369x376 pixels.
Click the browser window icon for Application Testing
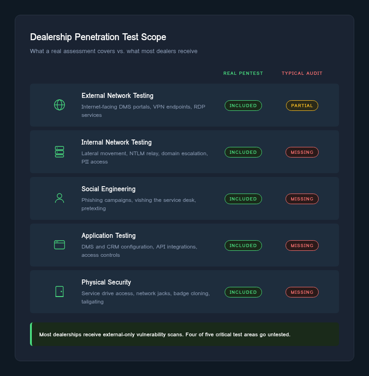(59, 245)
